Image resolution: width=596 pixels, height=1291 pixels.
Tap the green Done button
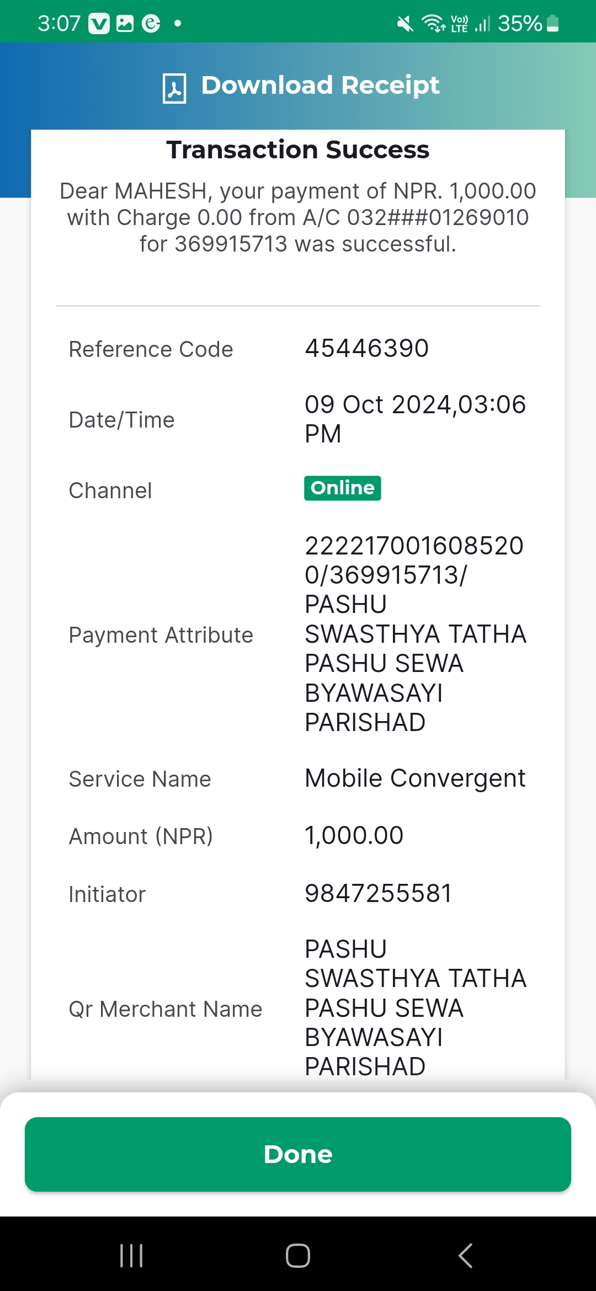pyautogui.click(x=298, y=1154)
